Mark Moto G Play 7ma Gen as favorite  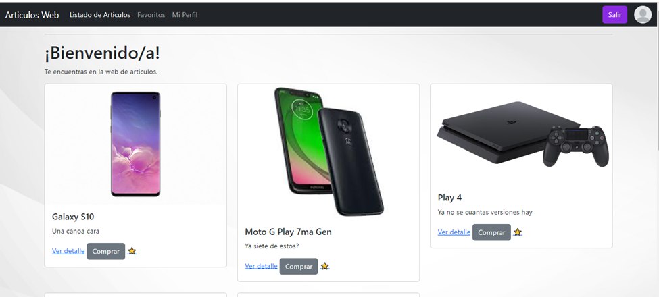click(x=325, y=266)
